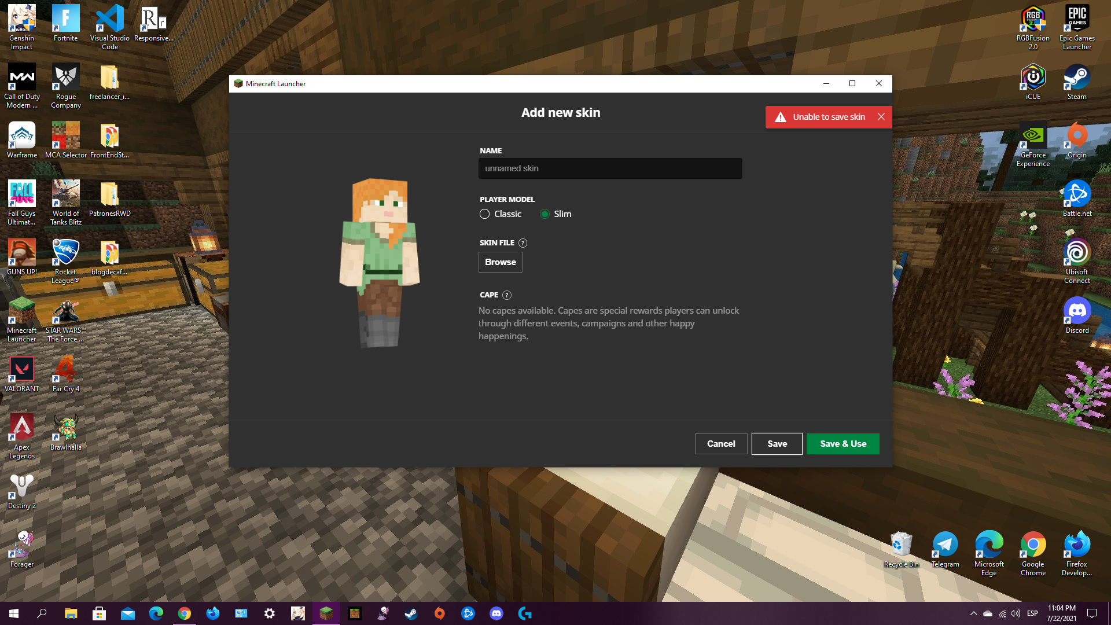Cancel adding the new skin
1111x625 pixels.
[x=720, y=444]
